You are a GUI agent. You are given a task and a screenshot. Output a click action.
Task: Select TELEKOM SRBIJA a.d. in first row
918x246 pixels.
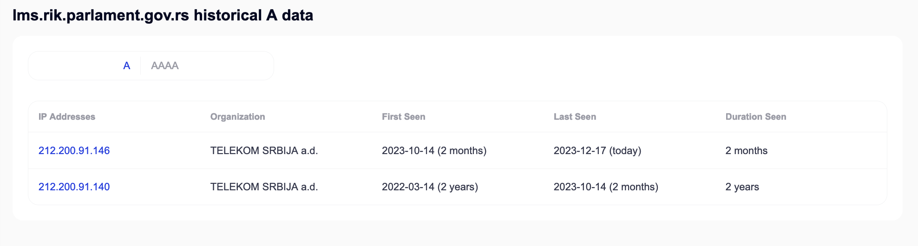coord(264,150)
